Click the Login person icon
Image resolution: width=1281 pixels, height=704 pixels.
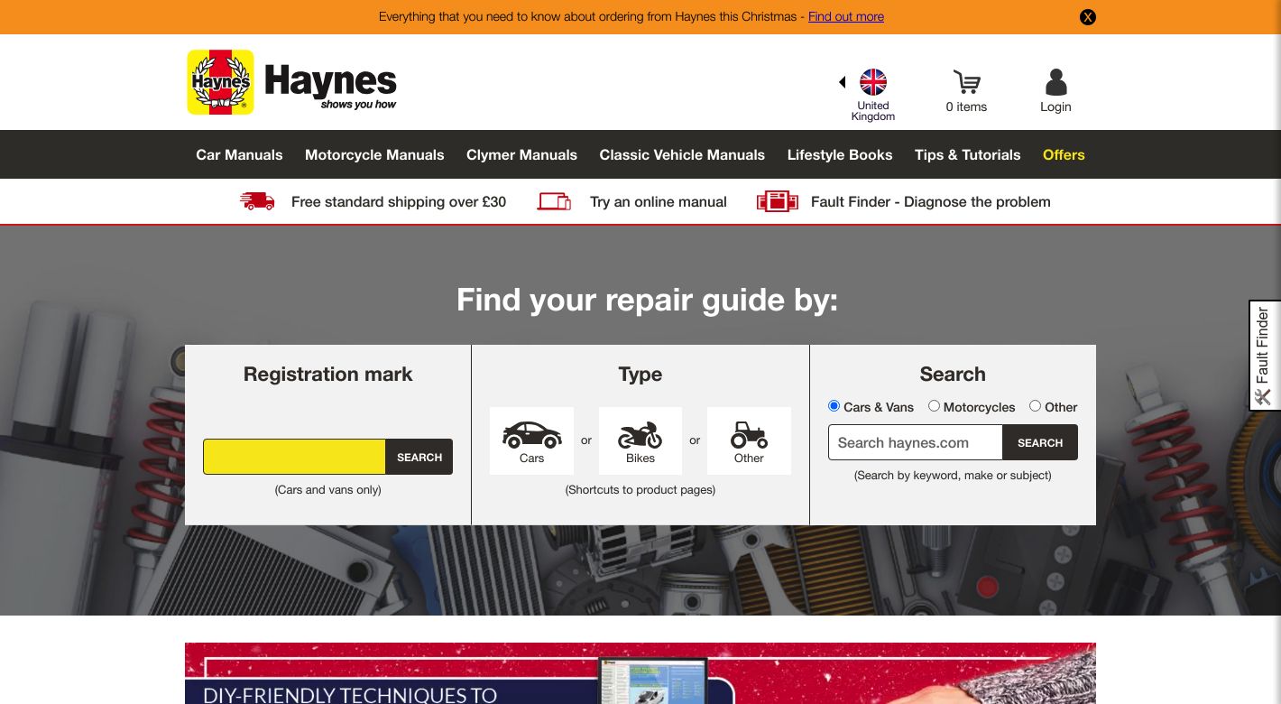(x=1055, y=82)
